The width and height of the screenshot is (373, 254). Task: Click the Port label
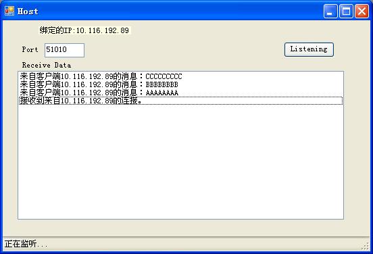30,49
